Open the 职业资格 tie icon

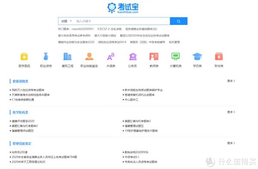tap(46, 56)
